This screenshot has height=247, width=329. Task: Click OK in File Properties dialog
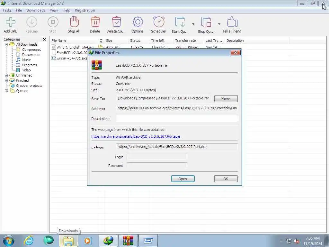point(226,179)
